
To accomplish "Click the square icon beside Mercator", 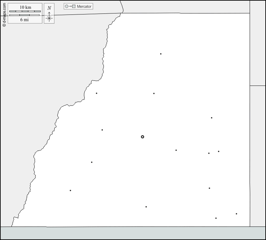I will click(74, 6).
